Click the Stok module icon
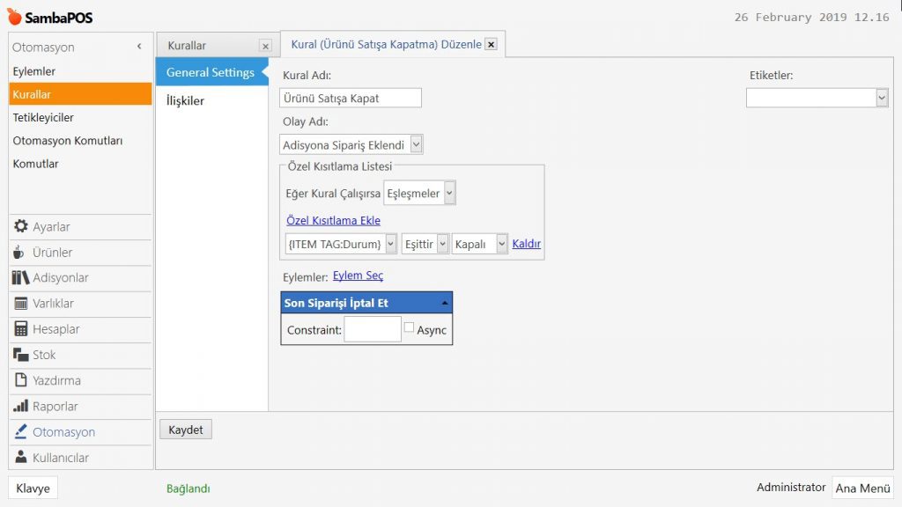This screenshot has width=902, height=507. pos(20,355)
